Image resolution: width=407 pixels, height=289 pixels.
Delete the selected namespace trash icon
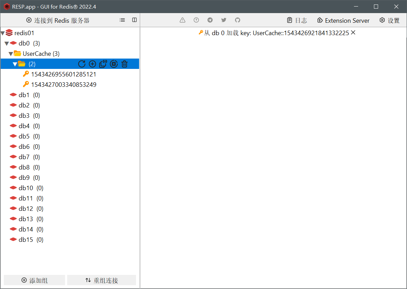pyautogui.click(x=124, y=64)
